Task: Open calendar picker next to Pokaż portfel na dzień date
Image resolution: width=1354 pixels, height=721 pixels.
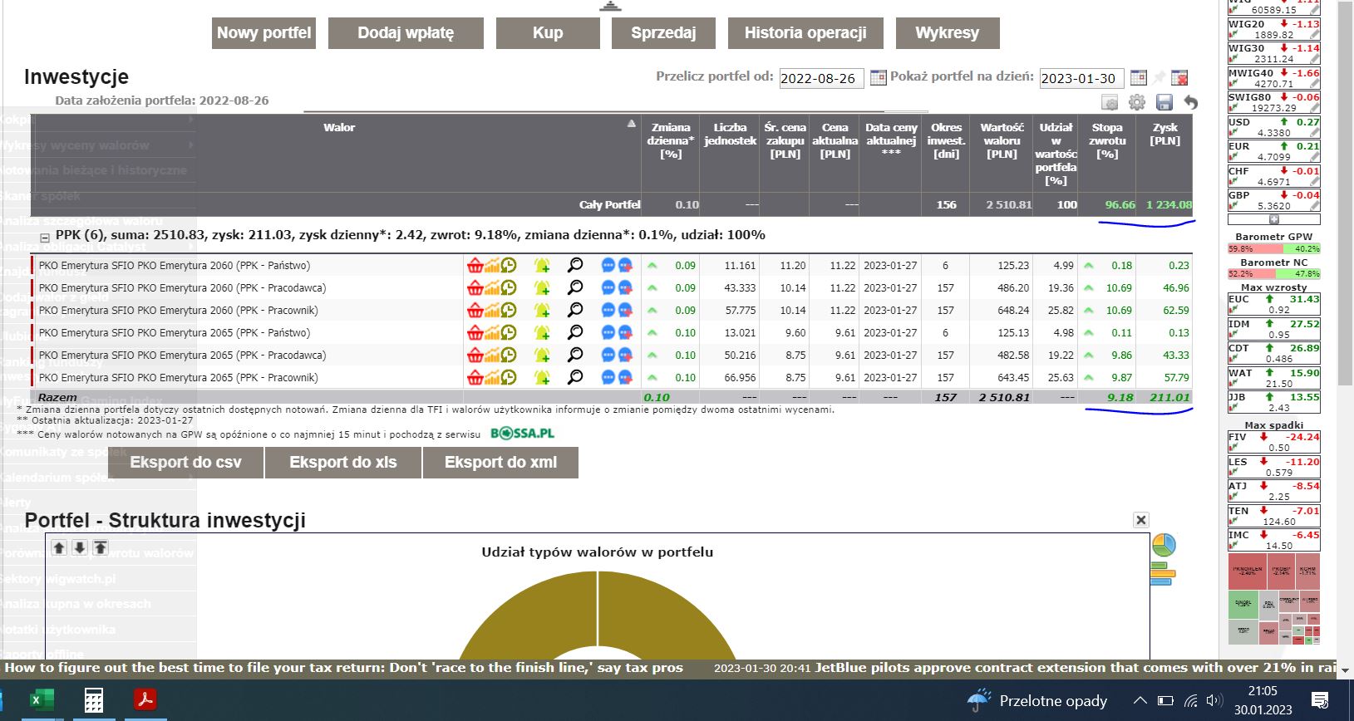Action: [x=1139, y=77]
